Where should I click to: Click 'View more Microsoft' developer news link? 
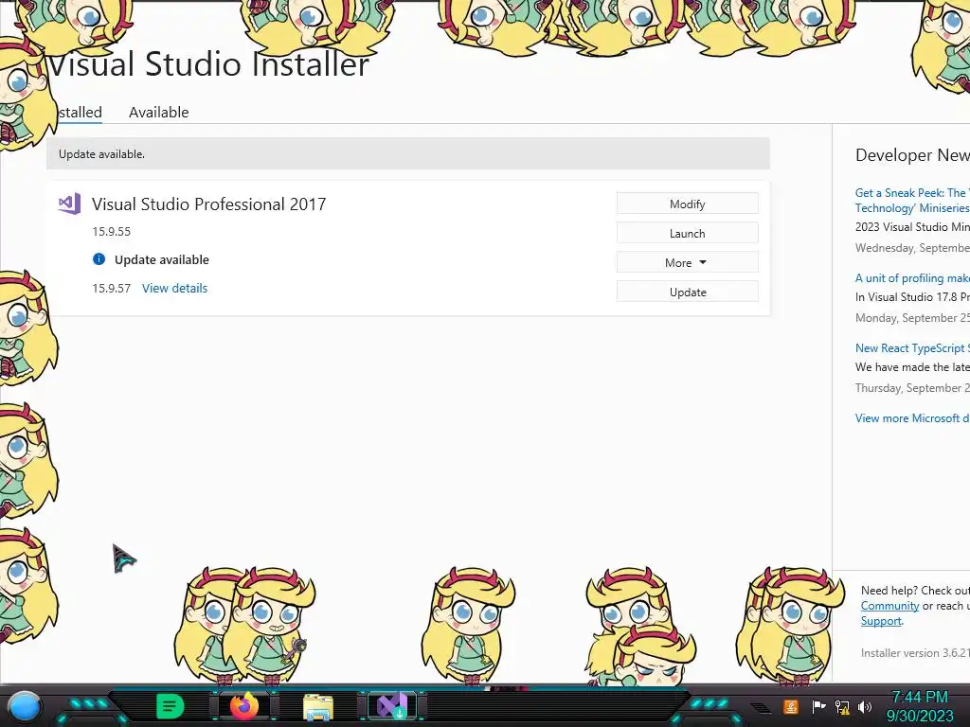(x=912, y=417)
